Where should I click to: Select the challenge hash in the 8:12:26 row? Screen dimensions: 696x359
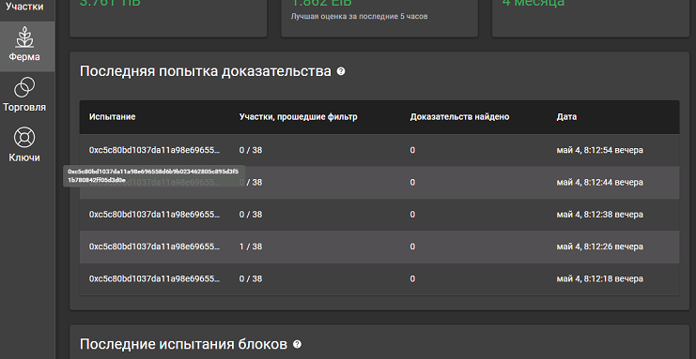pos(154,247)
